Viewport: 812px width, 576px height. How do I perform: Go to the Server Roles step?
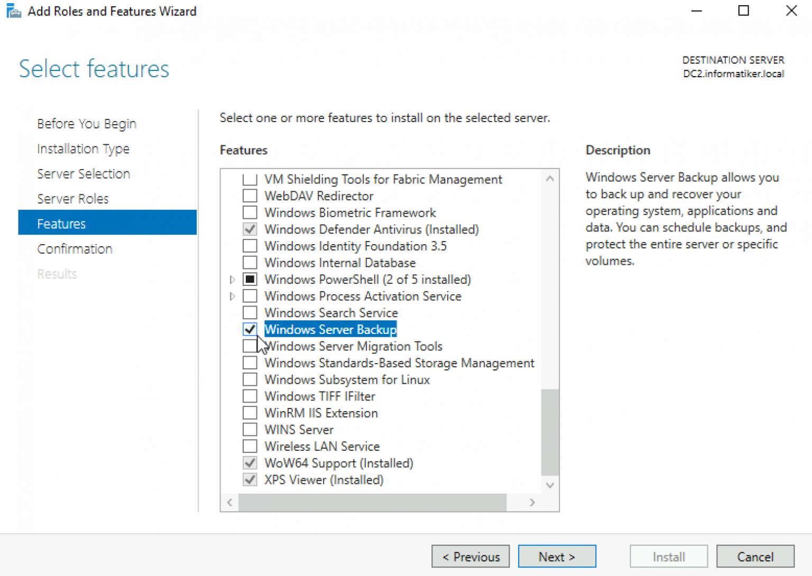coord(72,198)
